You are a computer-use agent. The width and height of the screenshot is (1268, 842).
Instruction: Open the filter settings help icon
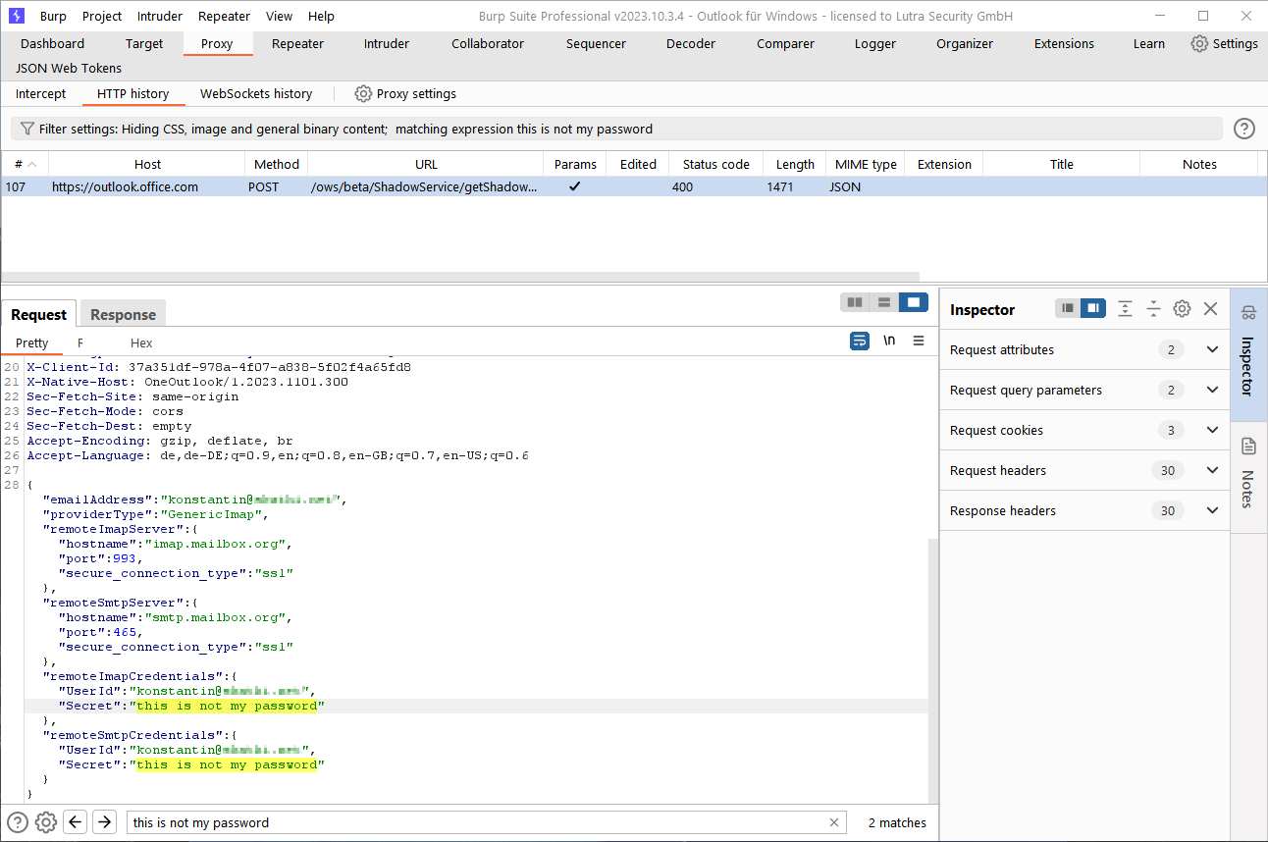pos(1243,129)
